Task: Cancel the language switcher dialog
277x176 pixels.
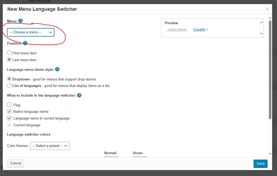Action: [16, 163]
